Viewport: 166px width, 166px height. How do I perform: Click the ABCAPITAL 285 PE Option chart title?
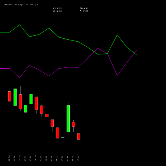tap(24, 5)
